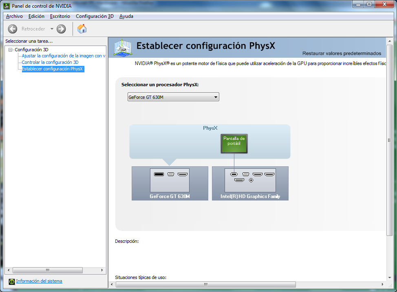Viewport: 397px width, 292px height.
Task: Click the main panel vertical scrollbar thumb
Action: [x=389, y=140]
